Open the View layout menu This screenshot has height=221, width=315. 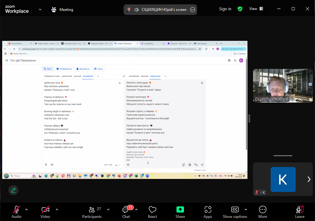(x=256, y=9)
